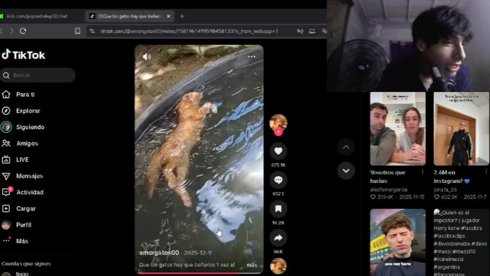
Task: Open tiago followed account
Action: [22, 274]
